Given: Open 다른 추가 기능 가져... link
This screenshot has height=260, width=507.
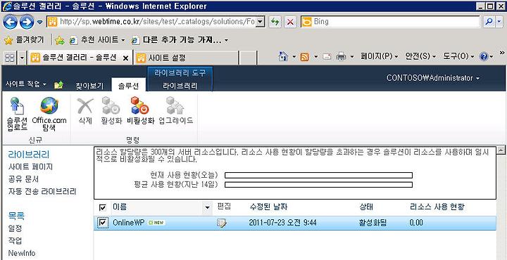Looking at the screenshot, I should click(x=180, y=40).
